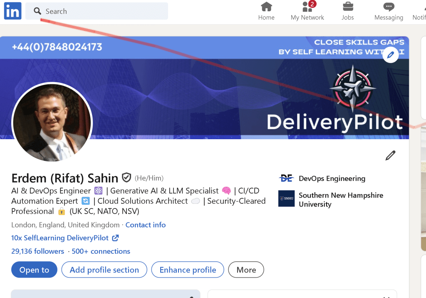Open the Contact info link
426x298 pixels.
145,225
